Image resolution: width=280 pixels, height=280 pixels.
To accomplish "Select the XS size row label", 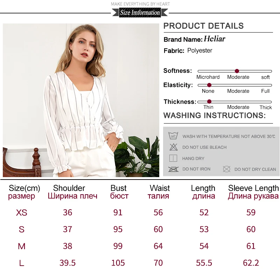I will click(22, 212).
